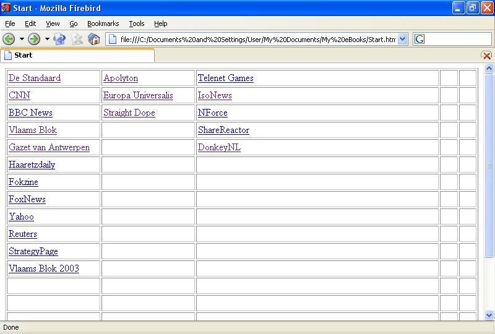This screenshot has height=334, width=495.
Task: Open the Go menu
Action: pyautogui.click(x=74, y=24)
